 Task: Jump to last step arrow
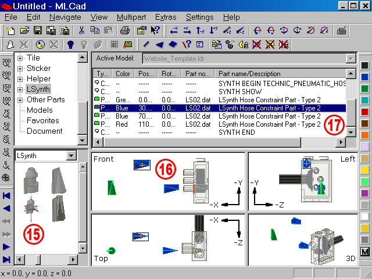tap(6, 260)
